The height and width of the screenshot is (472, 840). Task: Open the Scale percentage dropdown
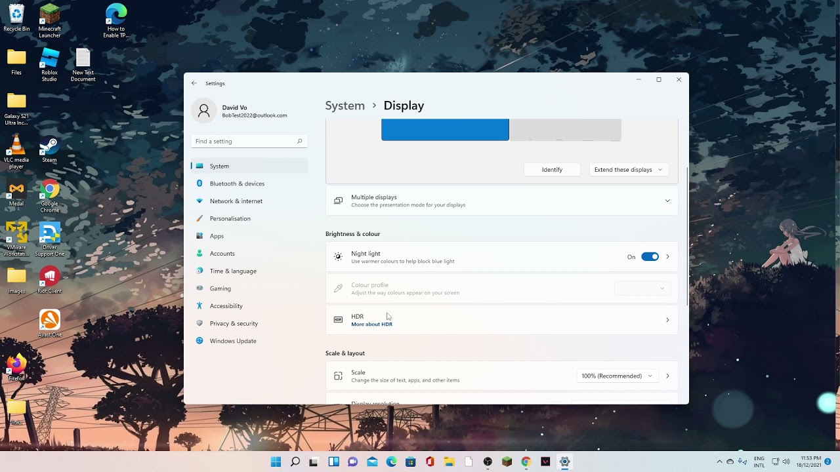[616, 376]
